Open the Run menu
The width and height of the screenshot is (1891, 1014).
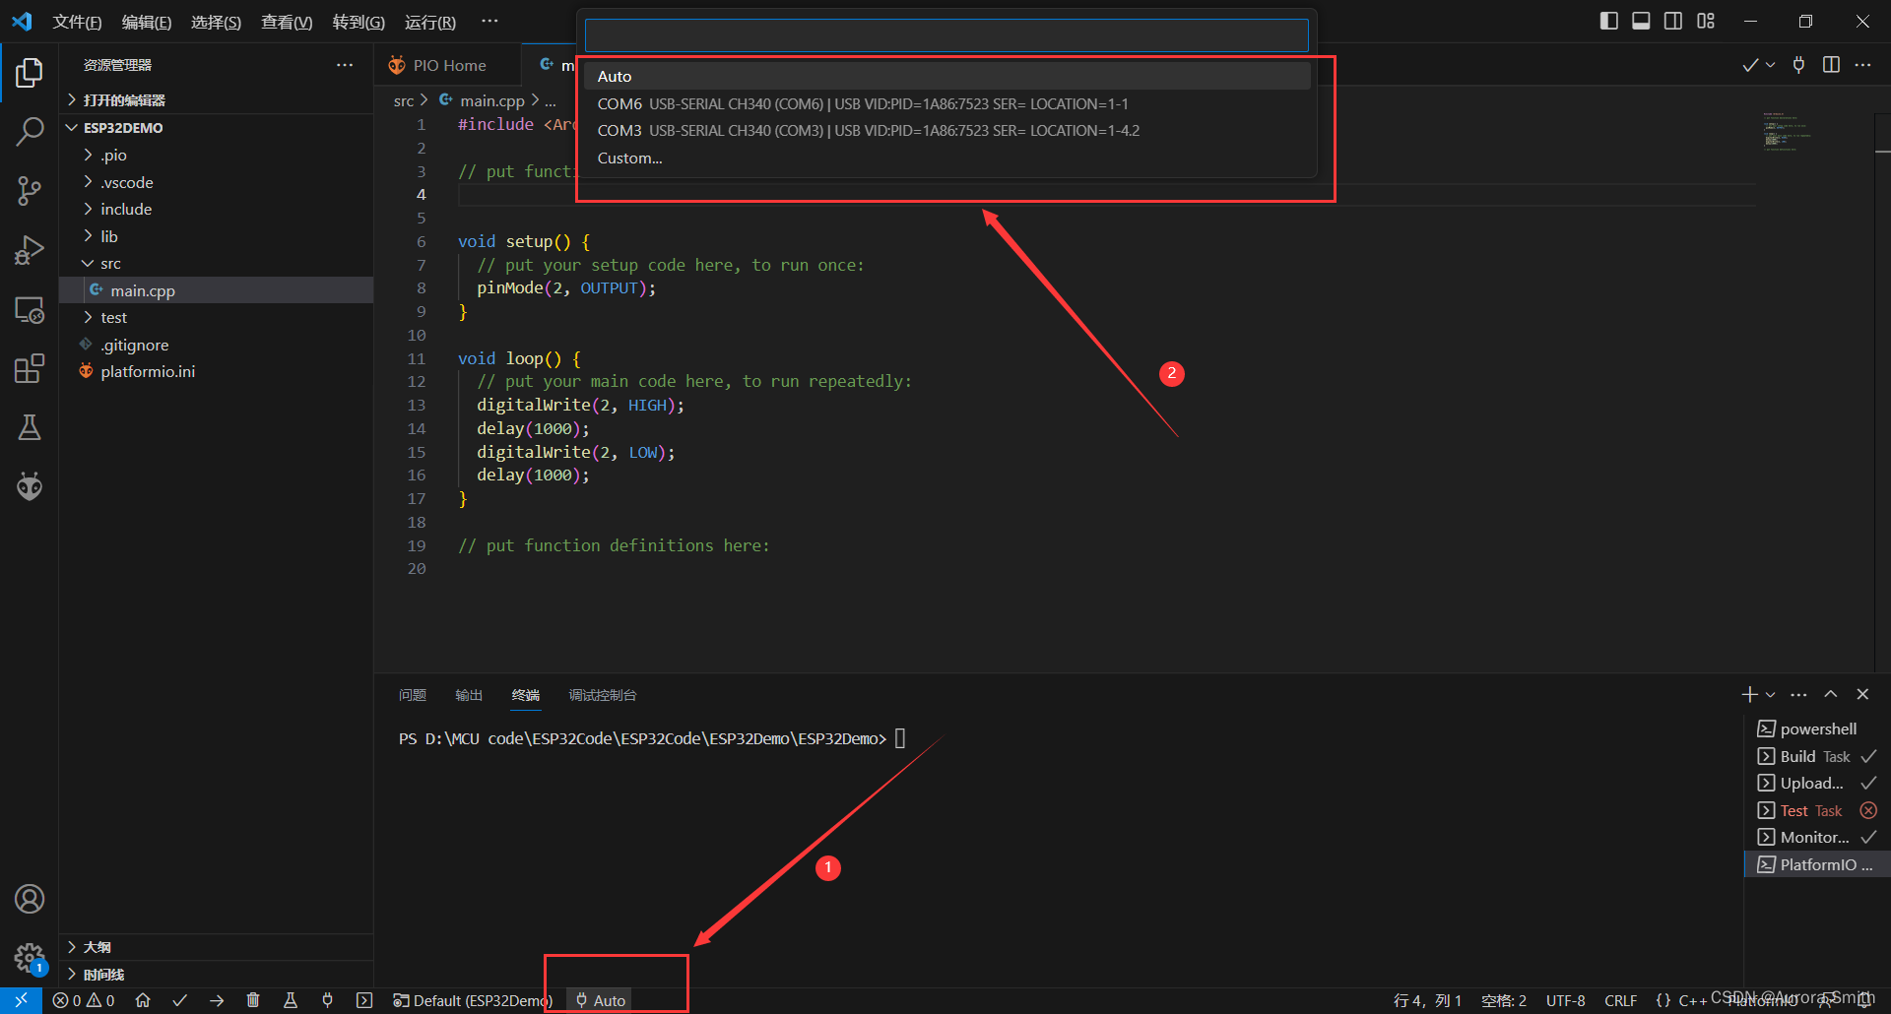pos(430,22)
